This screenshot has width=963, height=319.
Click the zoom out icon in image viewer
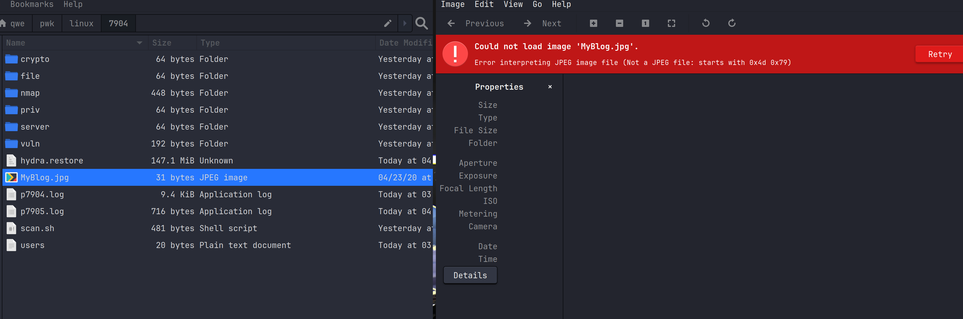point(620,23)
